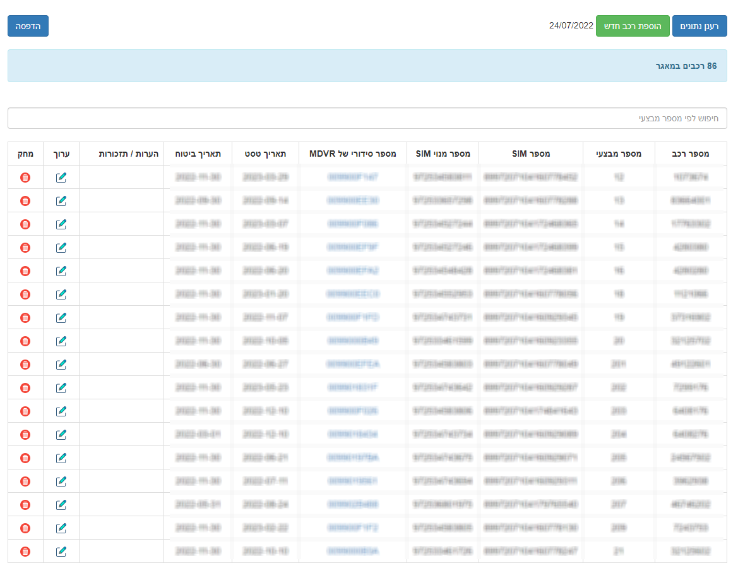This screenshot has width=738, height=563.
Task: Click the ערוך column header
Action: [x=61, y=154]
